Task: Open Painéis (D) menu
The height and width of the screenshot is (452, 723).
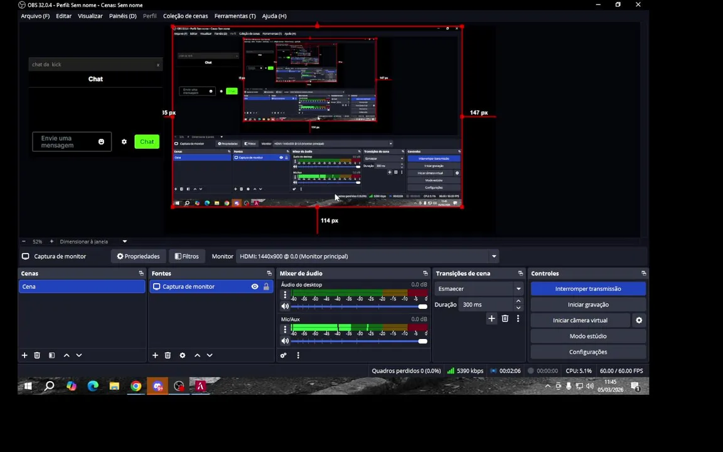Action: click(122, 16)
